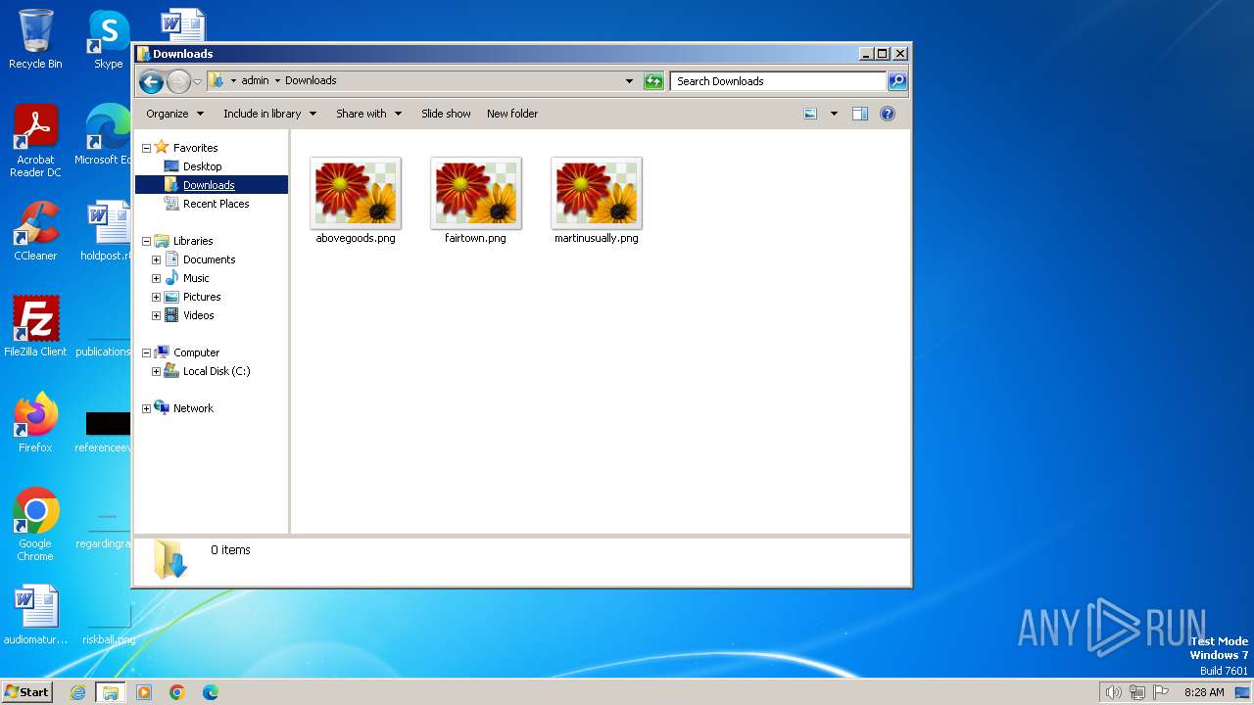Open the recent pages dropdown arrow
This screenshot has height=705, width=1254.
pyautogui.click(x=197, y=81)
